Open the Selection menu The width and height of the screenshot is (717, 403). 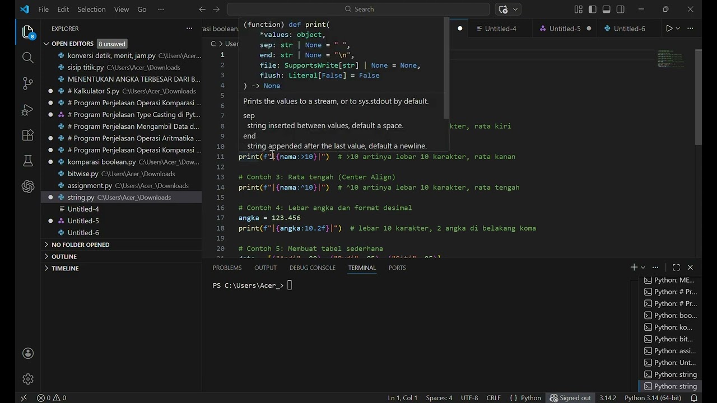[x=91, y=9]
